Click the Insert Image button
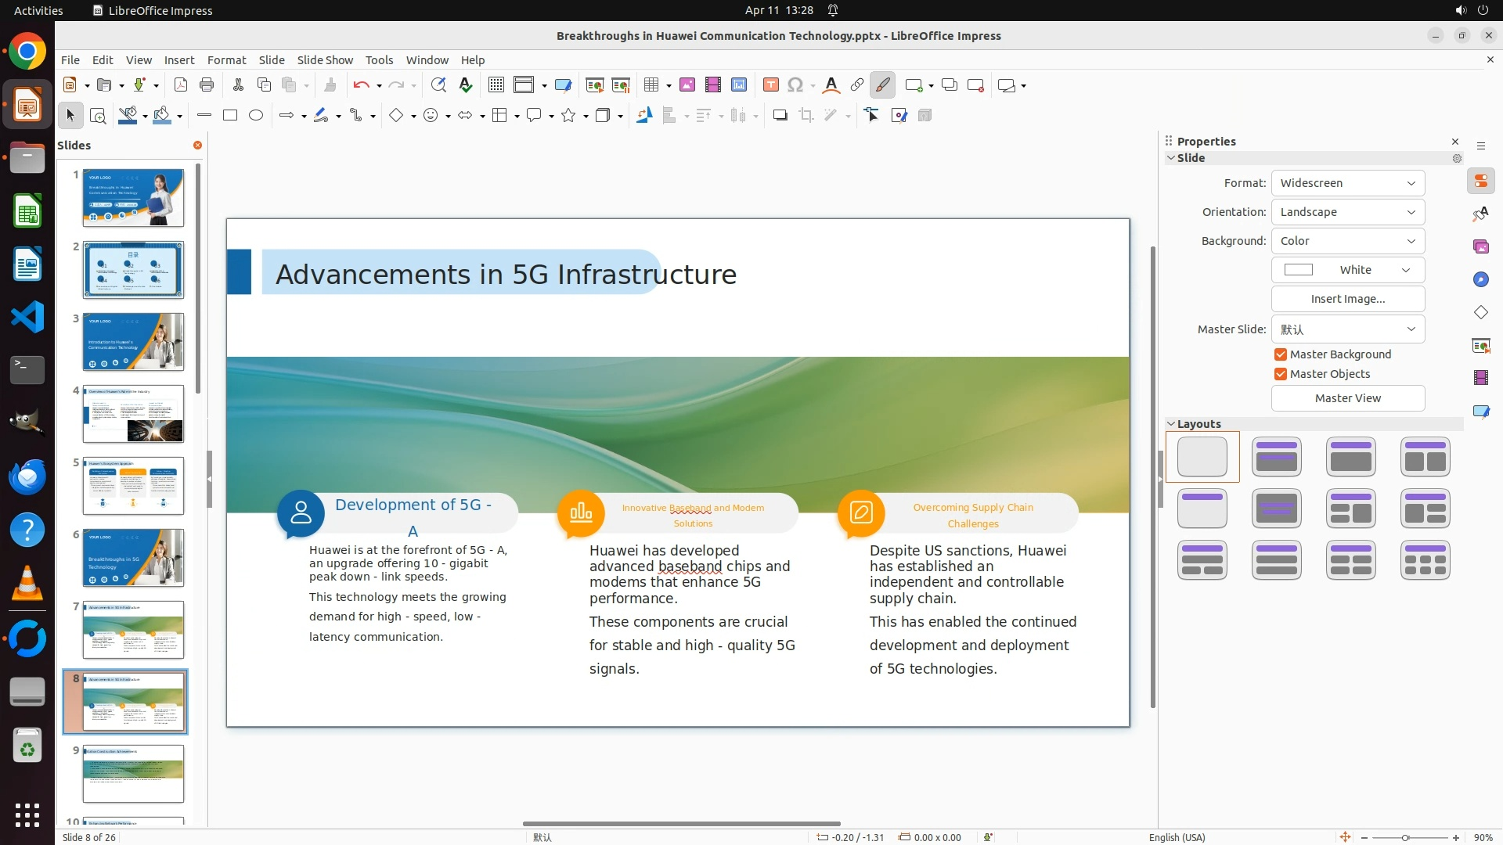The width and height of the screenshot is (1503, 845). coord(1347,299)
